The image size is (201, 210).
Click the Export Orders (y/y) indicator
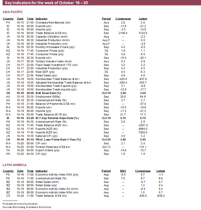[48, 150]
